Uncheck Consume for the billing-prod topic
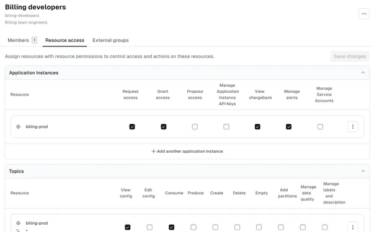Screen dimensions: 372x232 click(171, 227)
